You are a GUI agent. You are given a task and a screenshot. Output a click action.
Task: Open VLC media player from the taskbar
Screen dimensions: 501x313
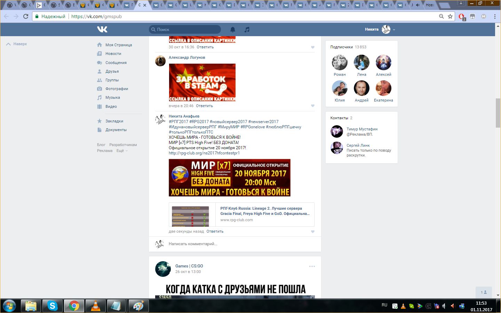[95, 306]
